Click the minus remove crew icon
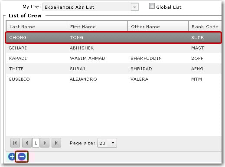This screenshot has height=167, width=225. tap(22, 157)
